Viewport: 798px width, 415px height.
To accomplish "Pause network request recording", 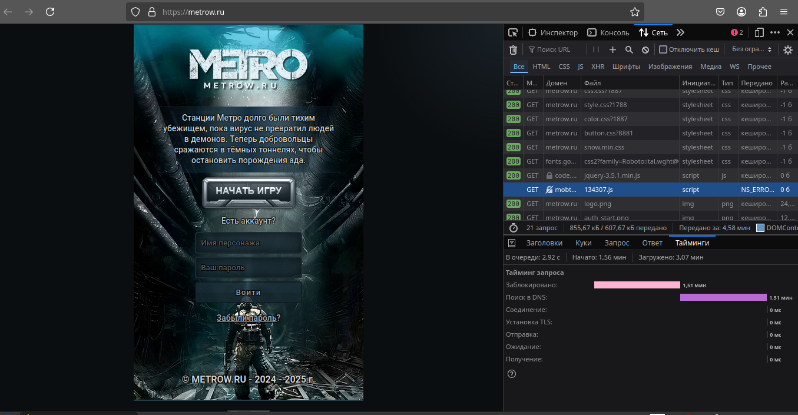I will click(x=596, y=50).
